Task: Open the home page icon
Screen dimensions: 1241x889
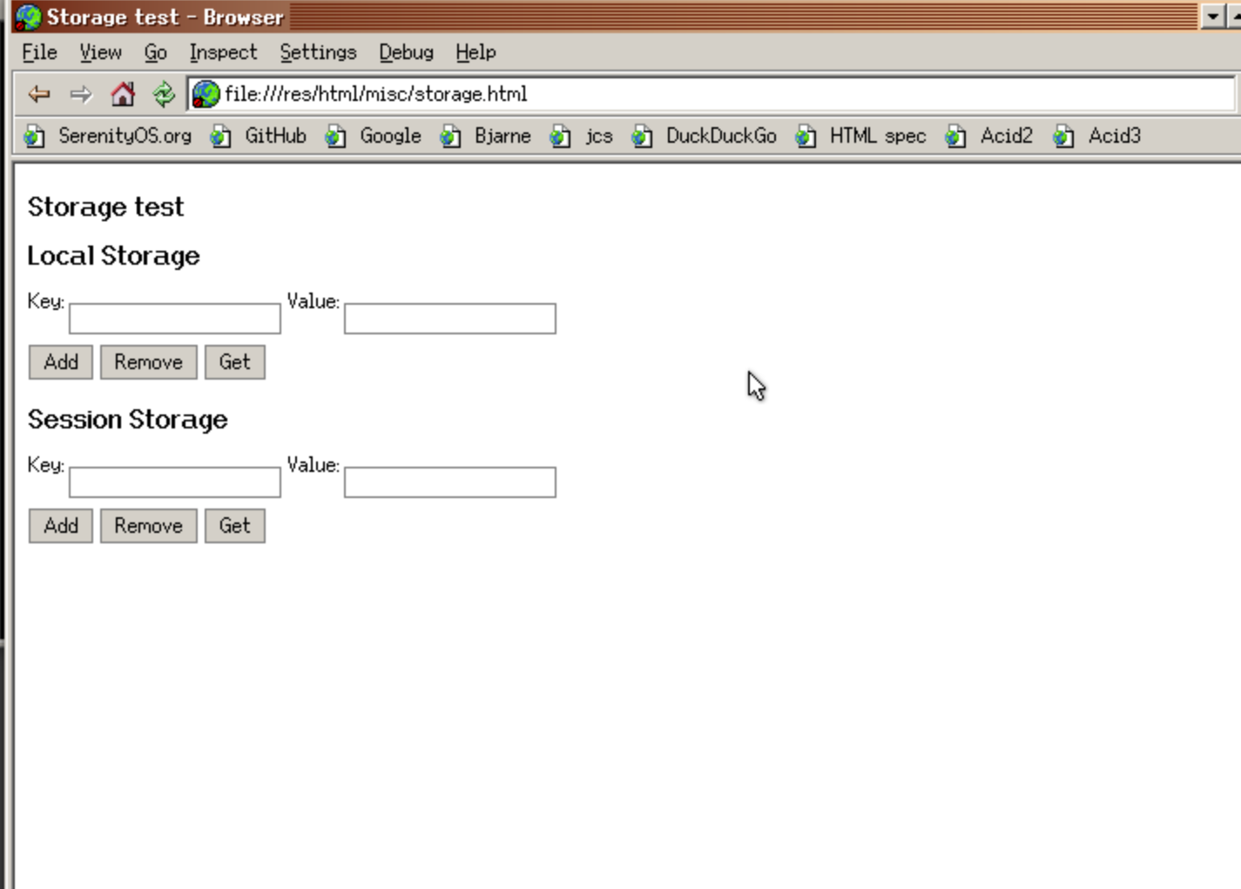Action: (x=124, y=92)
